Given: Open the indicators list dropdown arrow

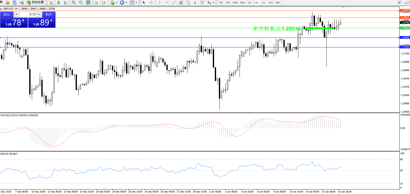Looking at the screenshot, I should pos(116,3).
